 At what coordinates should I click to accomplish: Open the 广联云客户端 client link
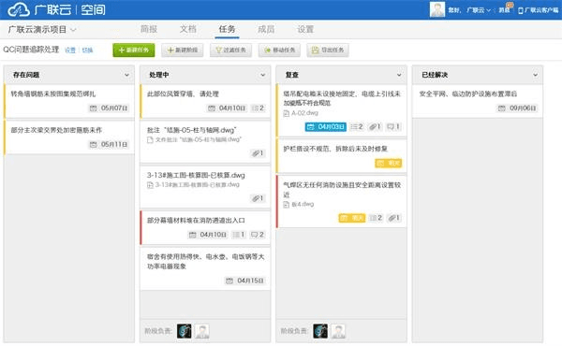pos(538,10)
